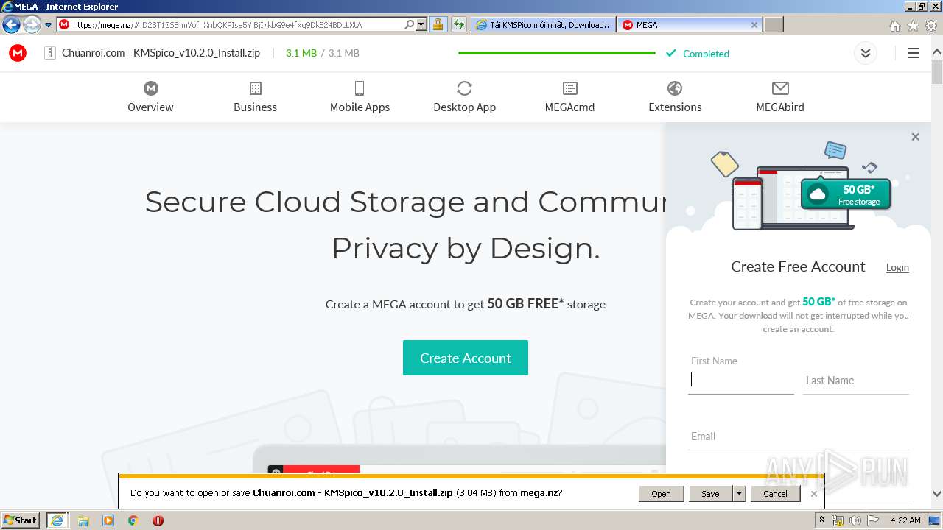Screen dimensions: 943x530
Task: Open the media player taskbar icon
Action: pos(108,520)
